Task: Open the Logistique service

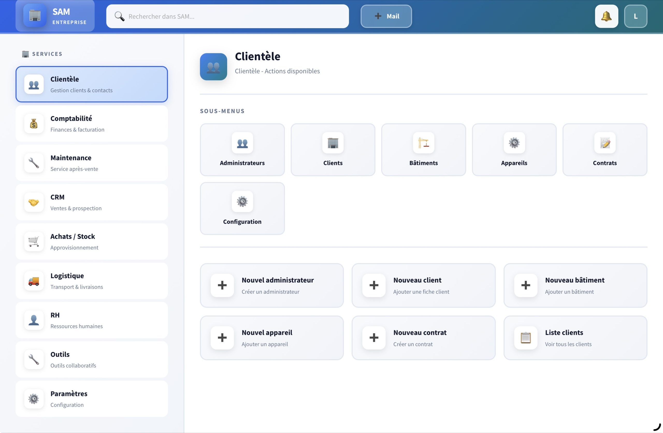Action: click(x=92, y=281)
